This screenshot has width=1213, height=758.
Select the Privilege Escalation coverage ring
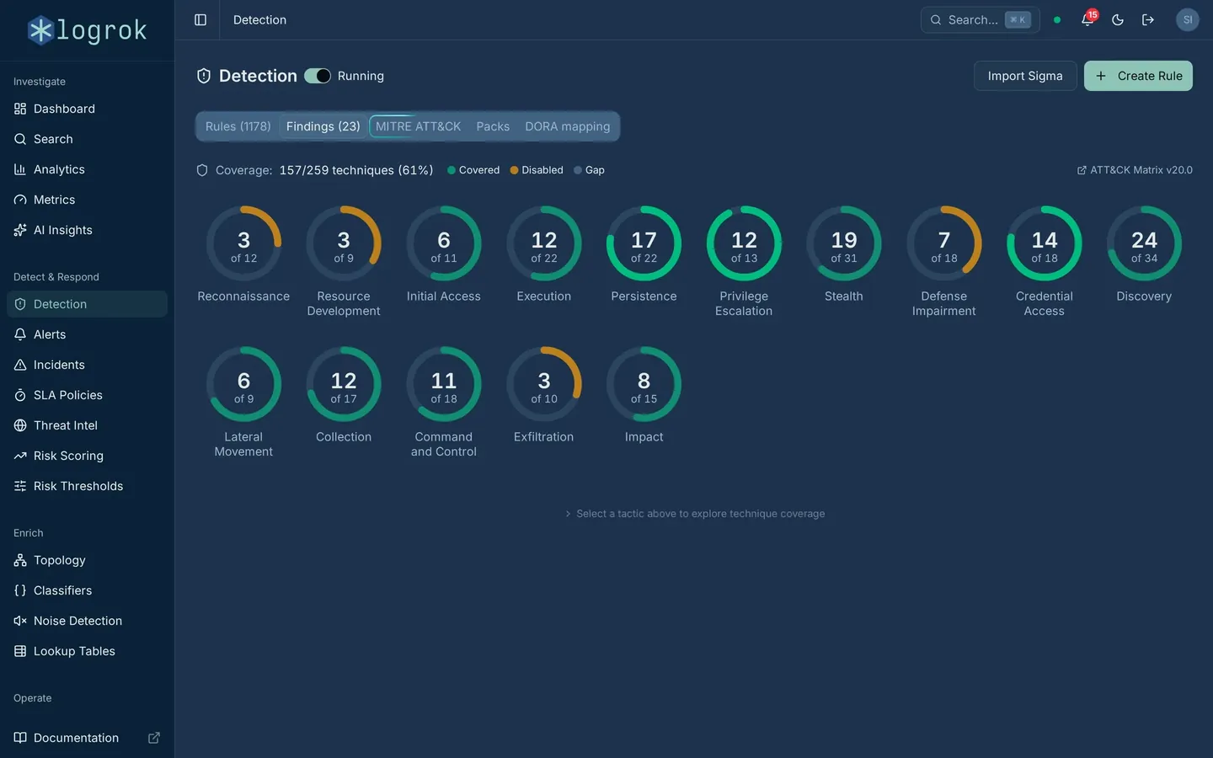pos(744,243)
